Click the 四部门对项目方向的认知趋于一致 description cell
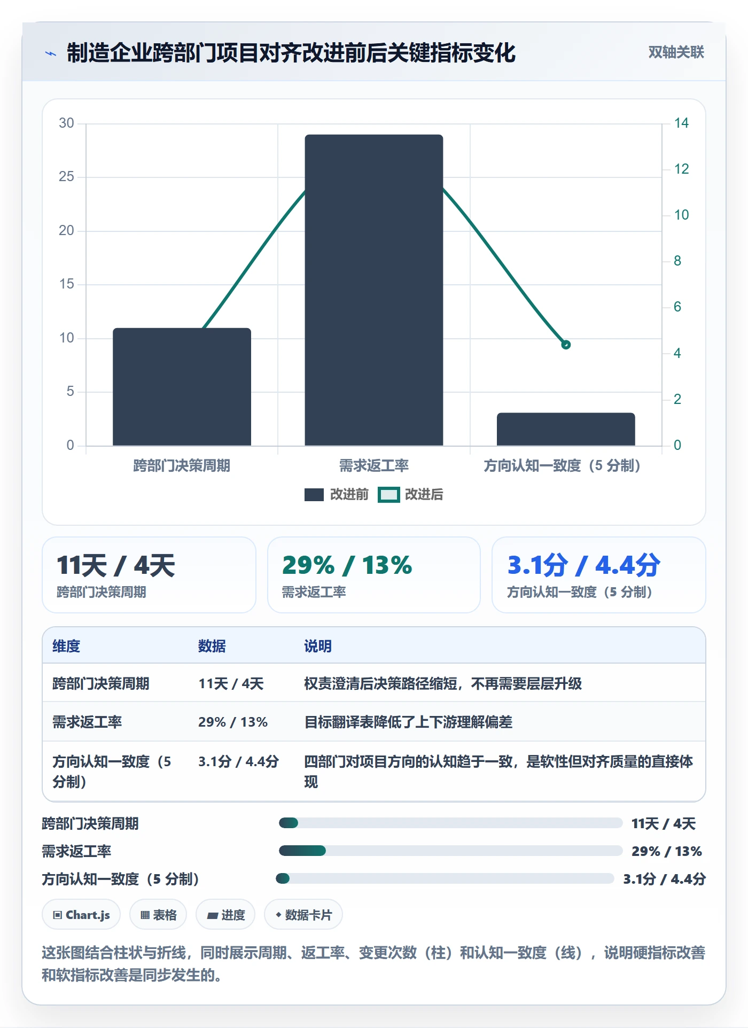Screen dimensions: 748x1028 point(498,771)
